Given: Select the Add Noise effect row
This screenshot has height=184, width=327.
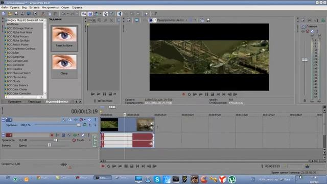Looking at the screenshot, I should (12, 24).
